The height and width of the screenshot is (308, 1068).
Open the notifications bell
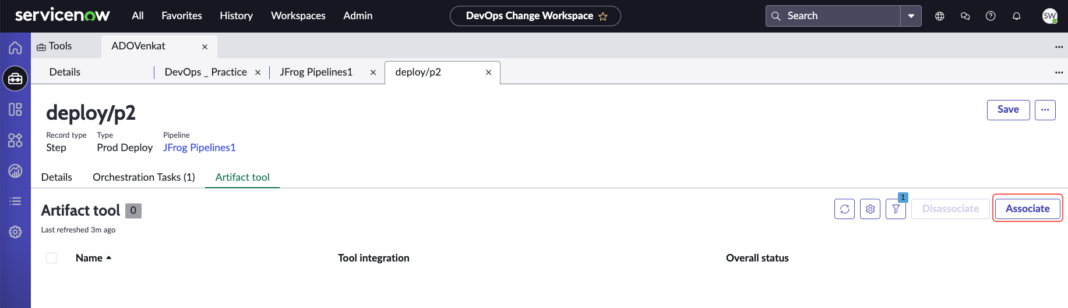pyautogui.click(x=1017, y=16)
